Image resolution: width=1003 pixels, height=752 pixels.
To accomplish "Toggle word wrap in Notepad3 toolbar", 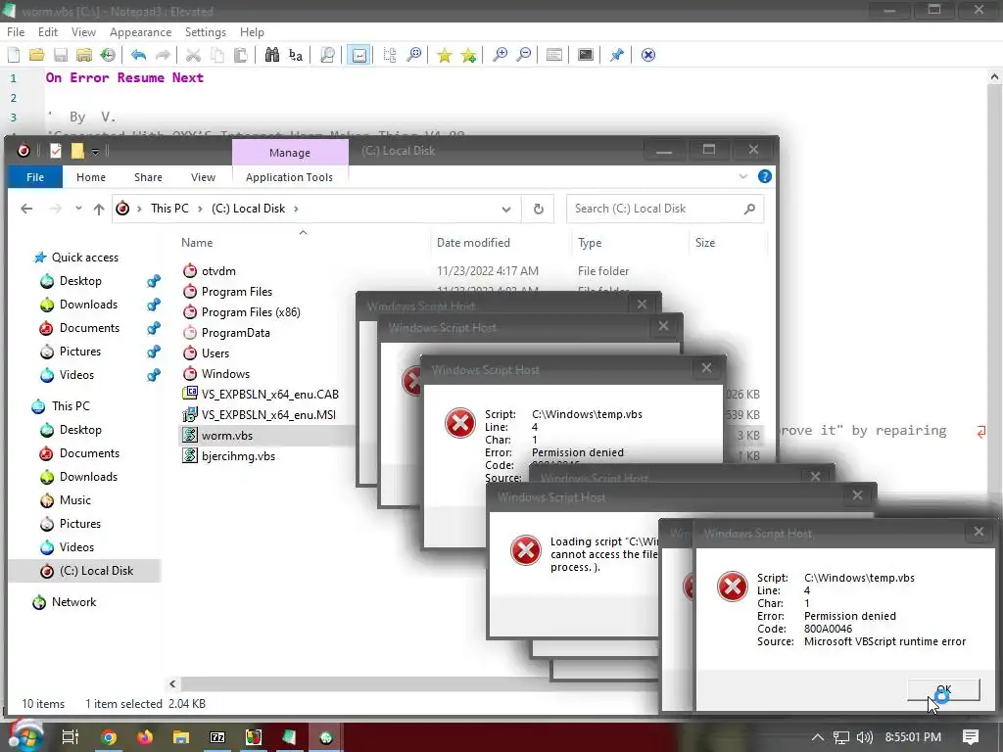I will point(358,55).
